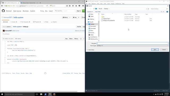
Task: Expand file name suggestions dropdown
Action: [x=168, y=43]
